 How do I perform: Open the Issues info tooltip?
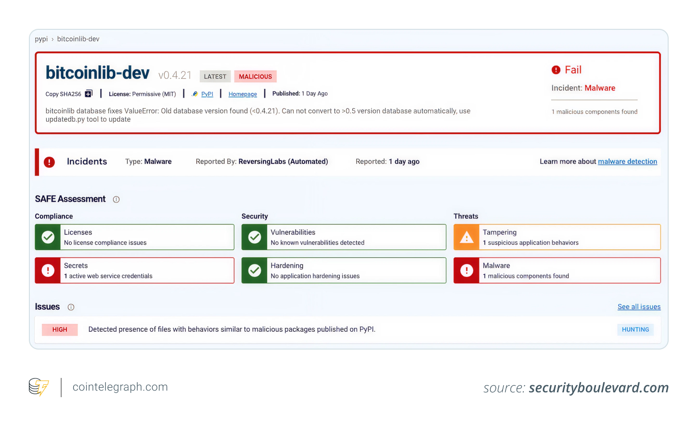(71, 307)
